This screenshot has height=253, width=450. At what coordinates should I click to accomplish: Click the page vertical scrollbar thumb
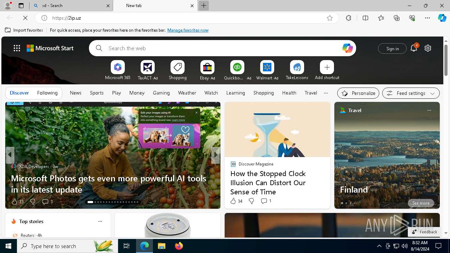pyautogui.click(x=446, y=60)
